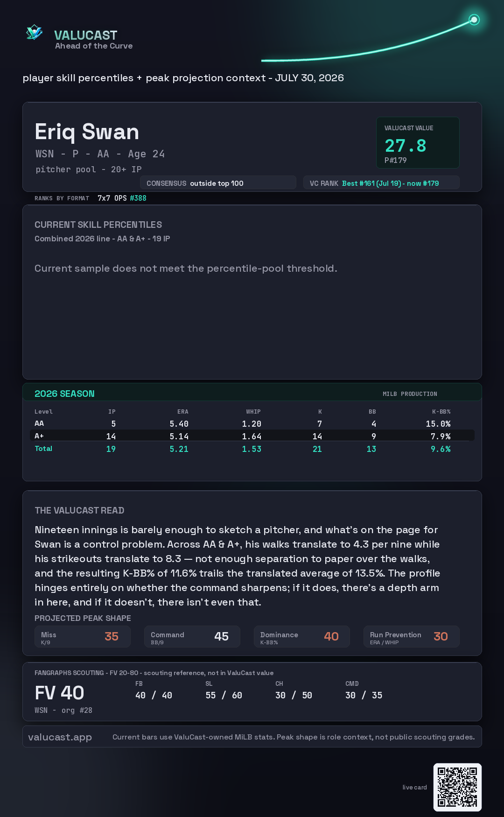The height and width of the screenshot is (817, 504).
Task: Click the Total ERA value 5.21
Action: click(x=179, y=449)
